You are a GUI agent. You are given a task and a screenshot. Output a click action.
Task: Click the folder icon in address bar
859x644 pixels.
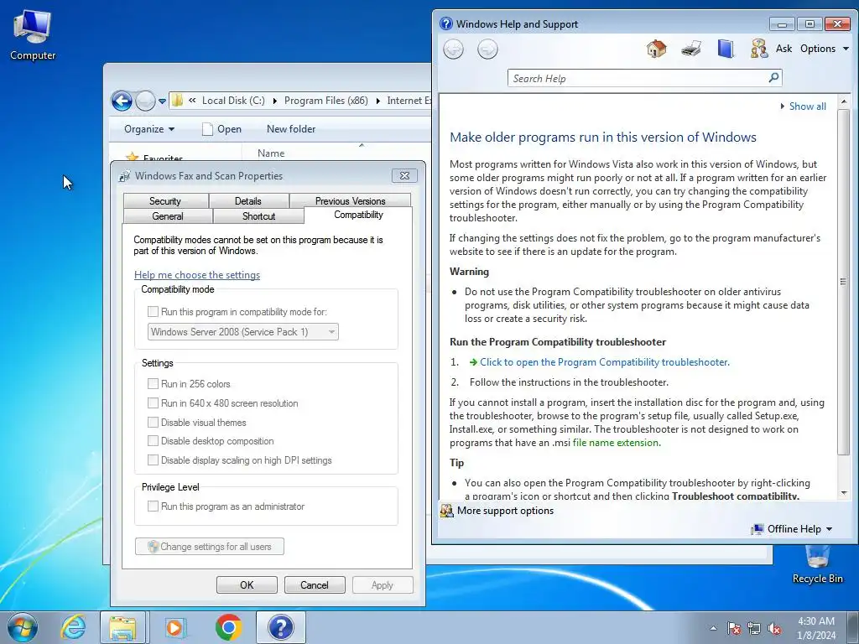177,101
